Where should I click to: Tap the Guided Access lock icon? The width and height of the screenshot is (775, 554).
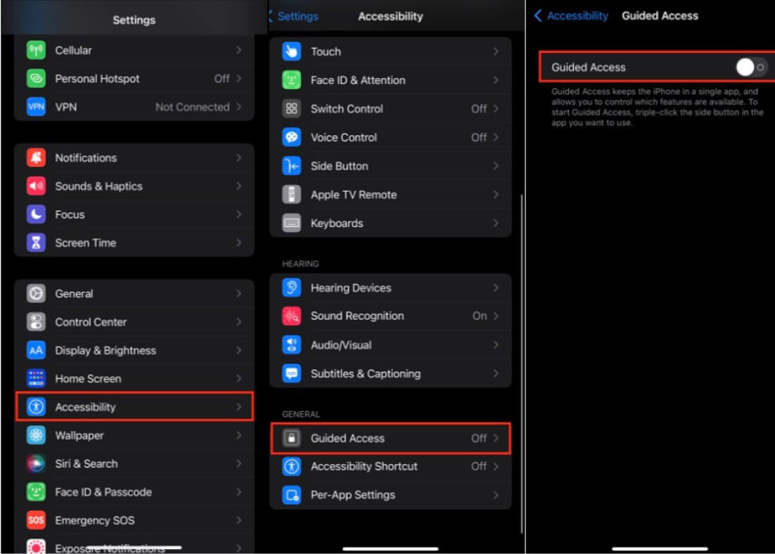[291, 438]
